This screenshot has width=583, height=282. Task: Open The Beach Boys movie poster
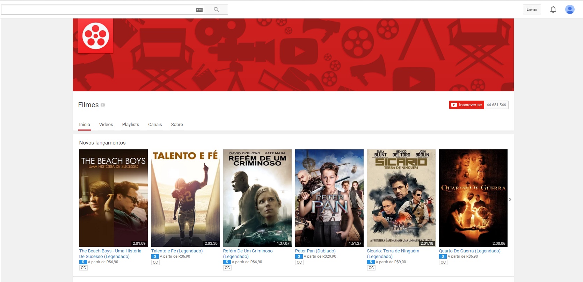114,198
